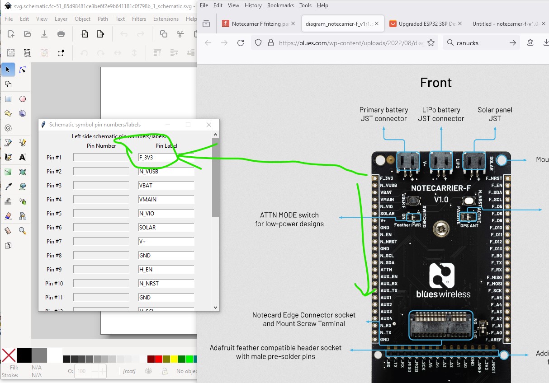Pick the yellow palette swatch

[x=174, y=359]
